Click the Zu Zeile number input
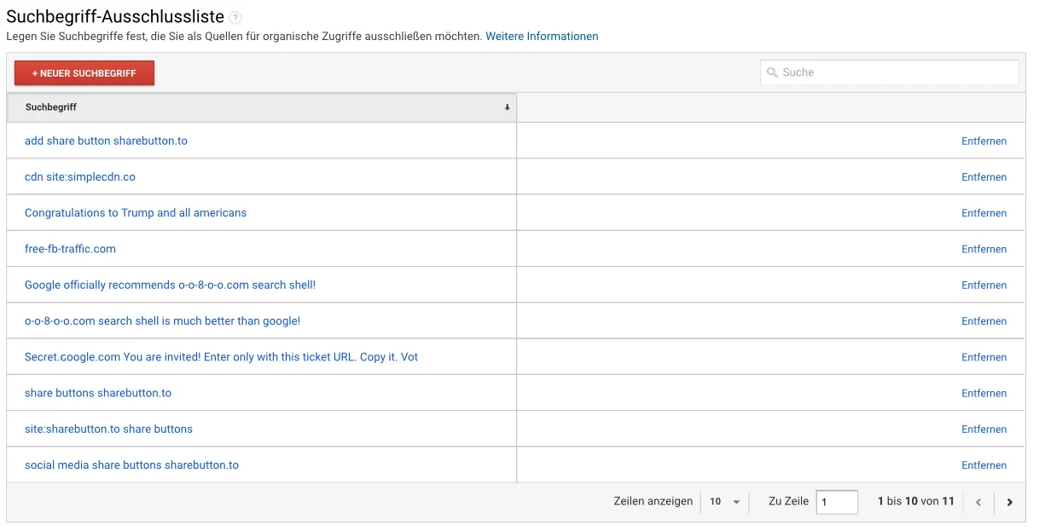1039x531 pixels. 836,502
